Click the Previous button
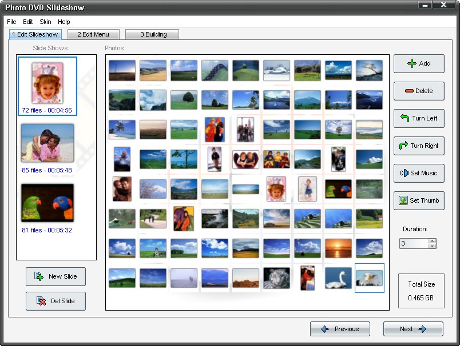Image resolution: width=460 pixels, height=346 pixels. (x=340, y=329)
